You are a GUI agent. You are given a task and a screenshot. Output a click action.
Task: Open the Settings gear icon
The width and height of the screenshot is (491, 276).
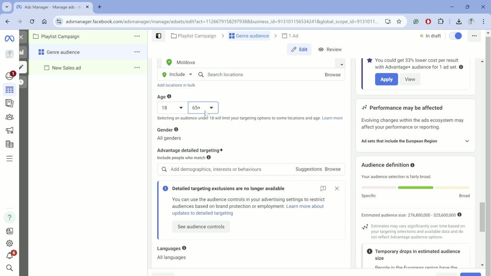pos(10,243)
